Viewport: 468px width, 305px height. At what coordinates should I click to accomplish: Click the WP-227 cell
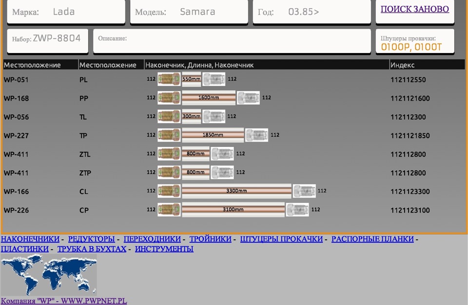[16, 136]
